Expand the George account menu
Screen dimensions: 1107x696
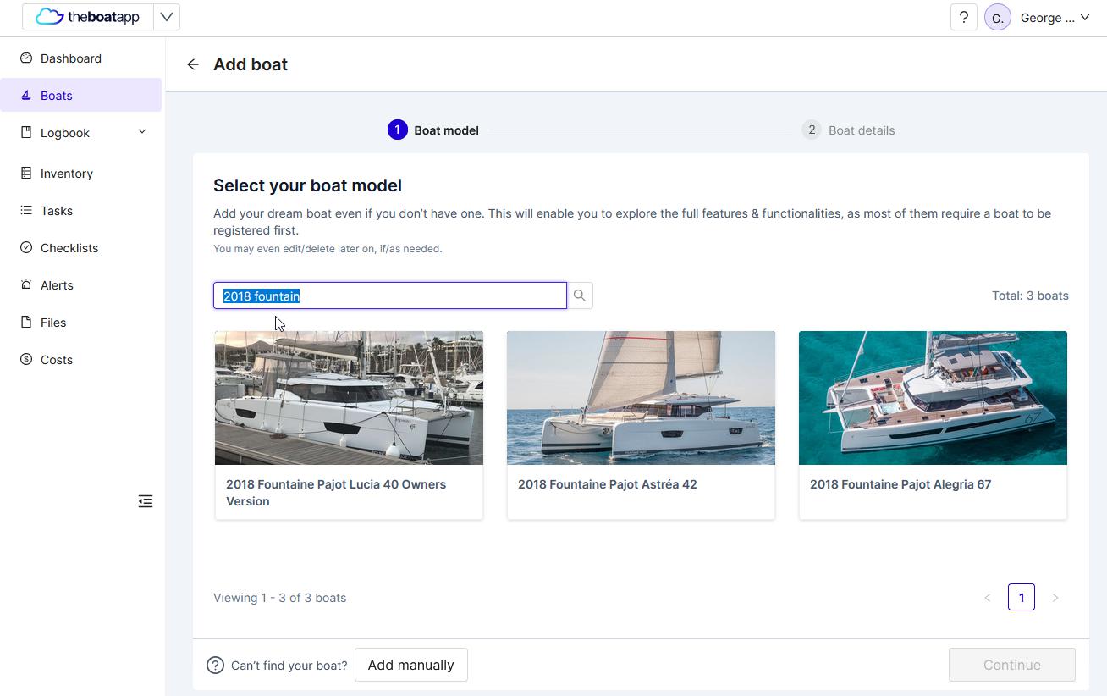point(1055,18)
